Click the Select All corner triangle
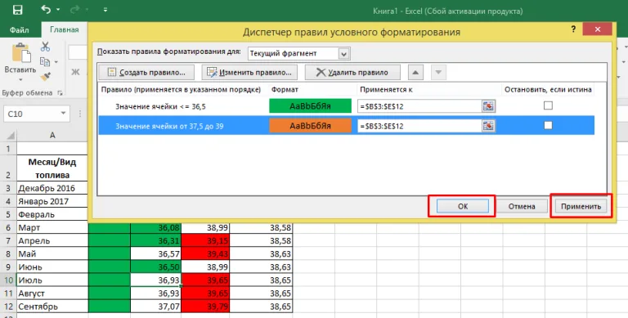This screenshot has height=318, width=628. (x=11, y=136)
